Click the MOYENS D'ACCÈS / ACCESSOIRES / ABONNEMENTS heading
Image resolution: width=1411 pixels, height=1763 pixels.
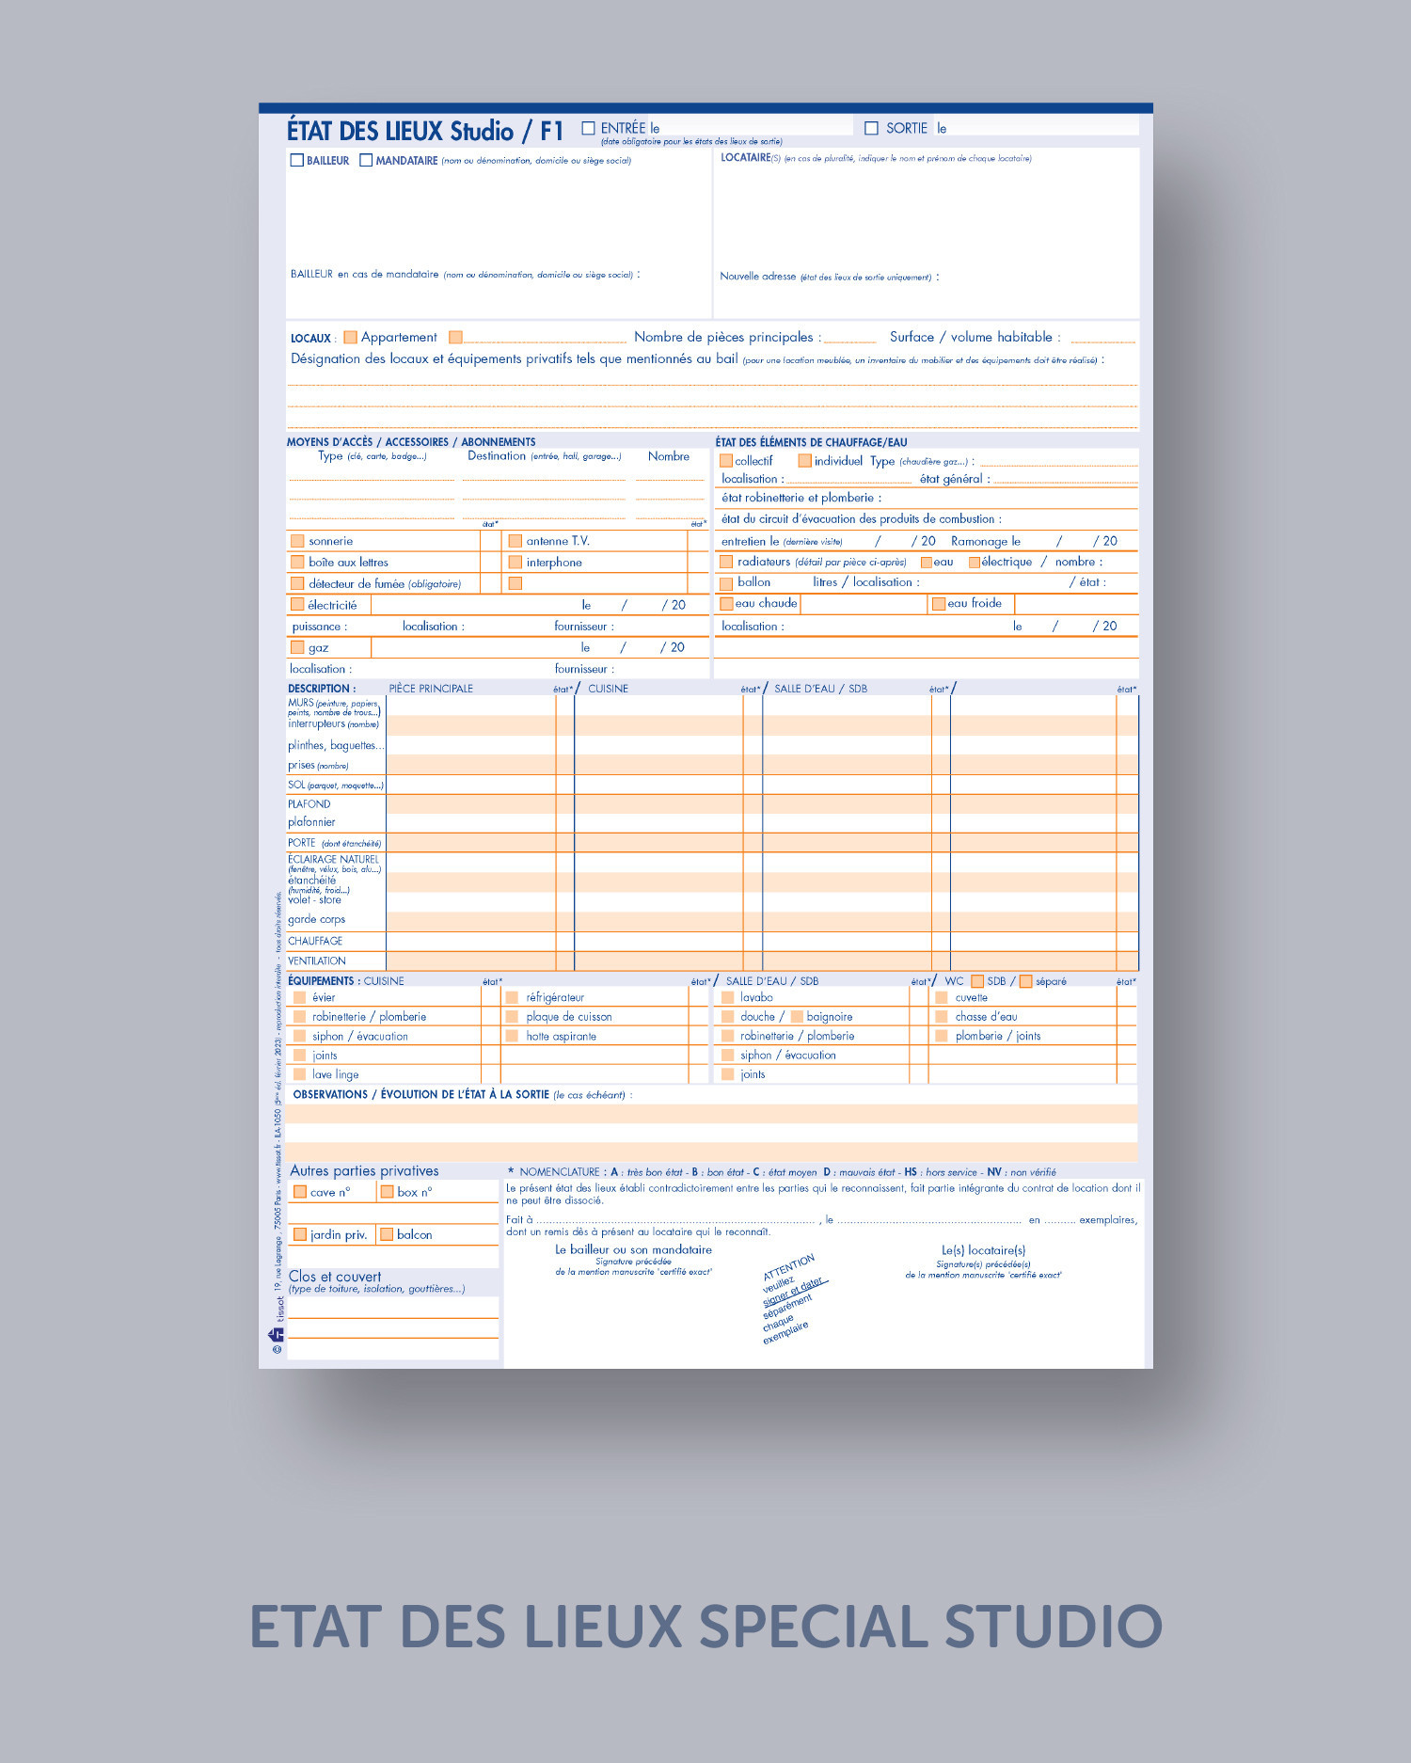point(411,442)
